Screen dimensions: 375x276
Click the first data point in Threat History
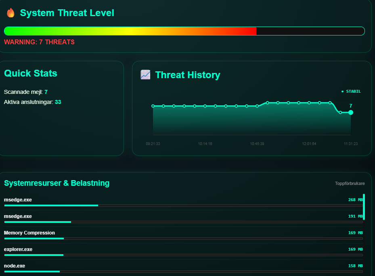coord(153,106)
